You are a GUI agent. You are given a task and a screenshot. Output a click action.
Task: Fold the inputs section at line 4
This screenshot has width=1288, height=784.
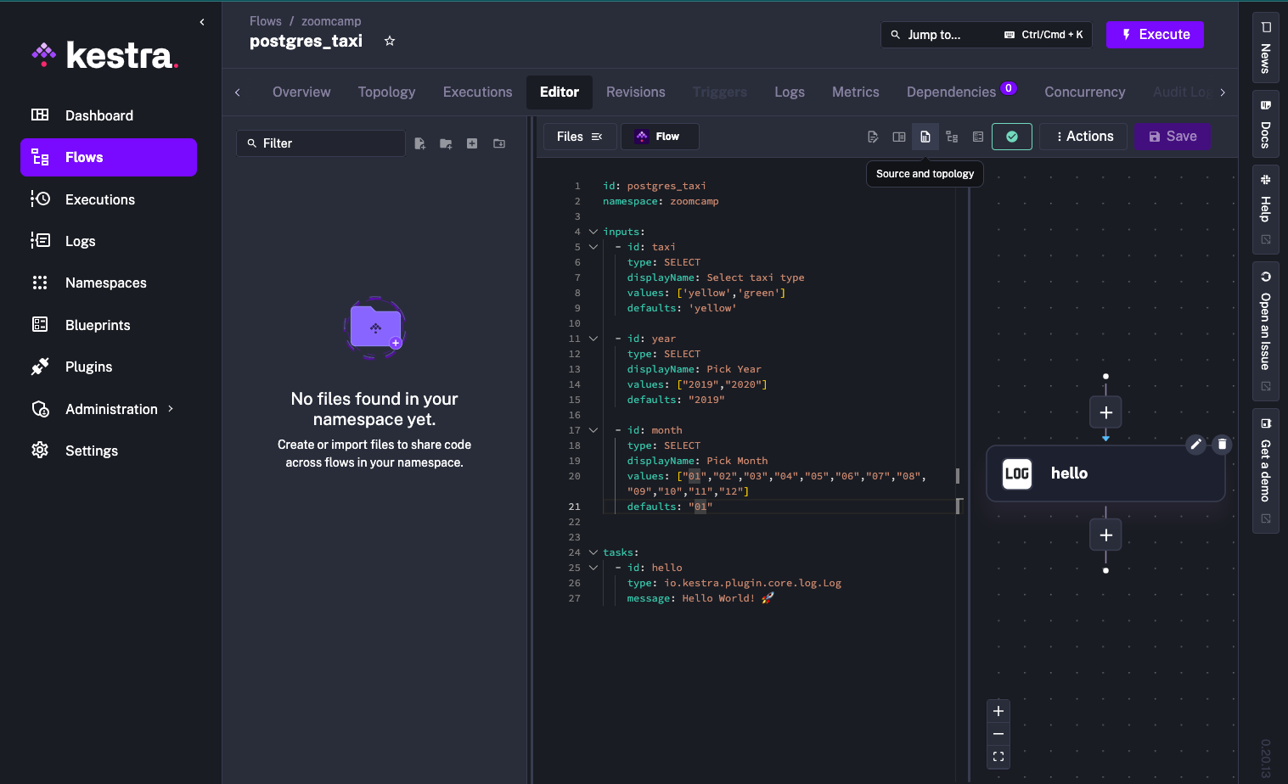point(593,232)
